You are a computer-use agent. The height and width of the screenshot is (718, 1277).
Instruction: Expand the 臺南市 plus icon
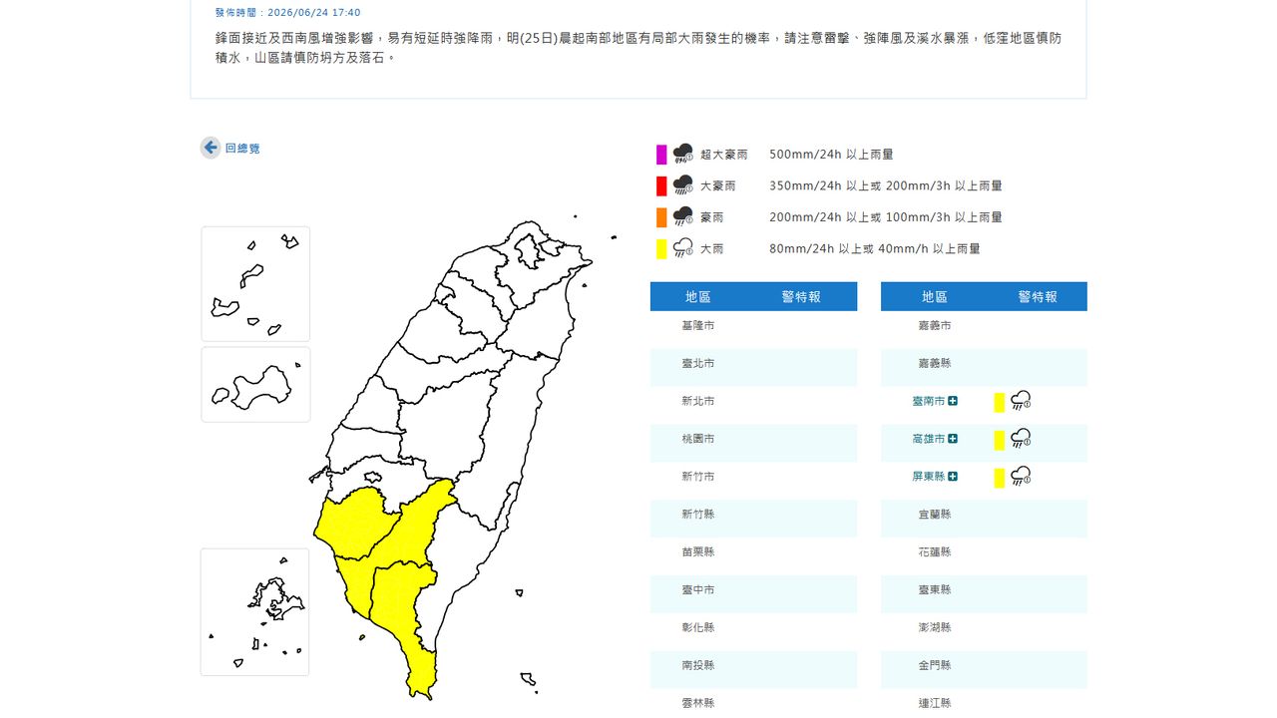tap(953, 401)
